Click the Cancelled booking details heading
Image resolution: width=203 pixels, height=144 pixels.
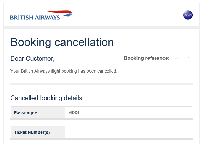[x=46, y=98]
